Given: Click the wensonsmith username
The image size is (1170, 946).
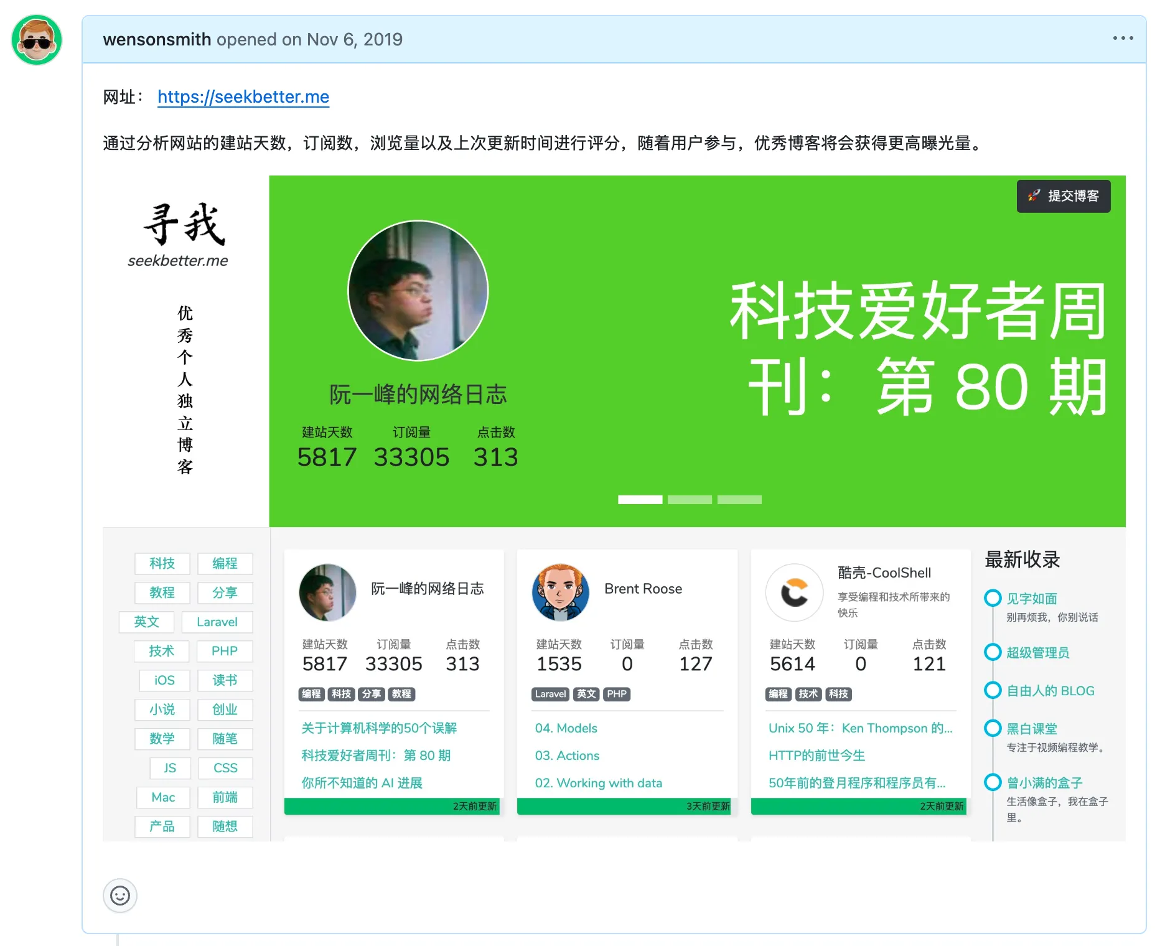Looking at the screenshot, I should click(x=157, y=39).
